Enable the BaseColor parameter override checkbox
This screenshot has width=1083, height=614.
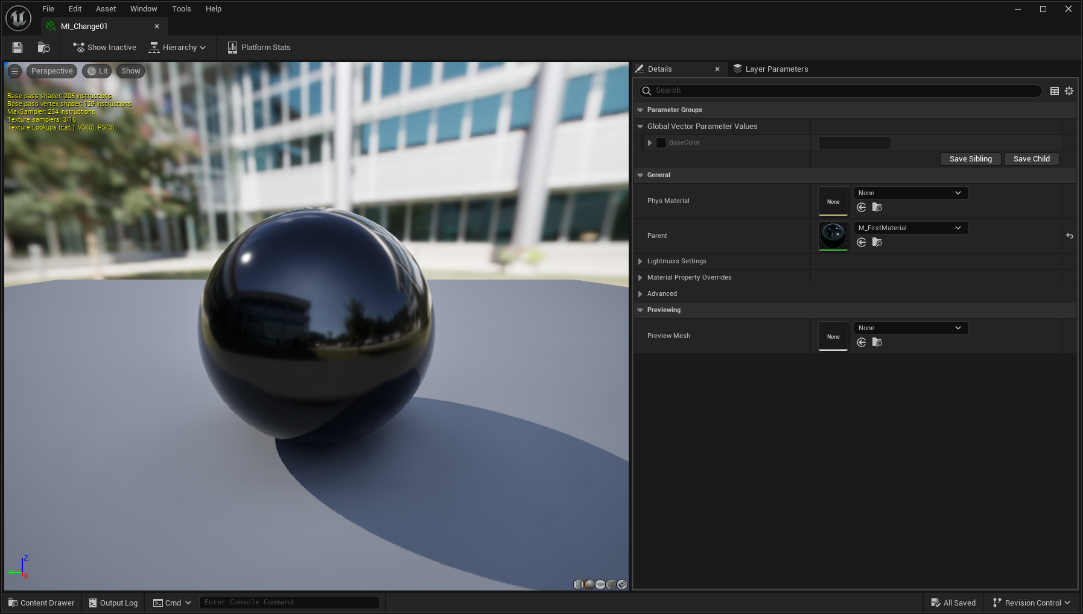point(661,143)
